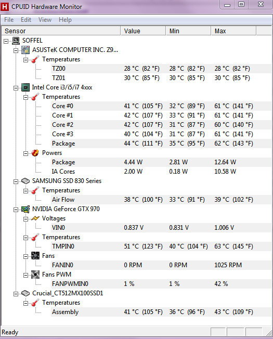273x339 pixels.
Task: Click the CPUID HWMonitor title bar logo
Action: (x=5, y=7)
